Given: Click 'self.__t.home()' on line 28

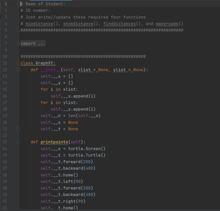Looking at the screenshot, I should coord(59,175).
